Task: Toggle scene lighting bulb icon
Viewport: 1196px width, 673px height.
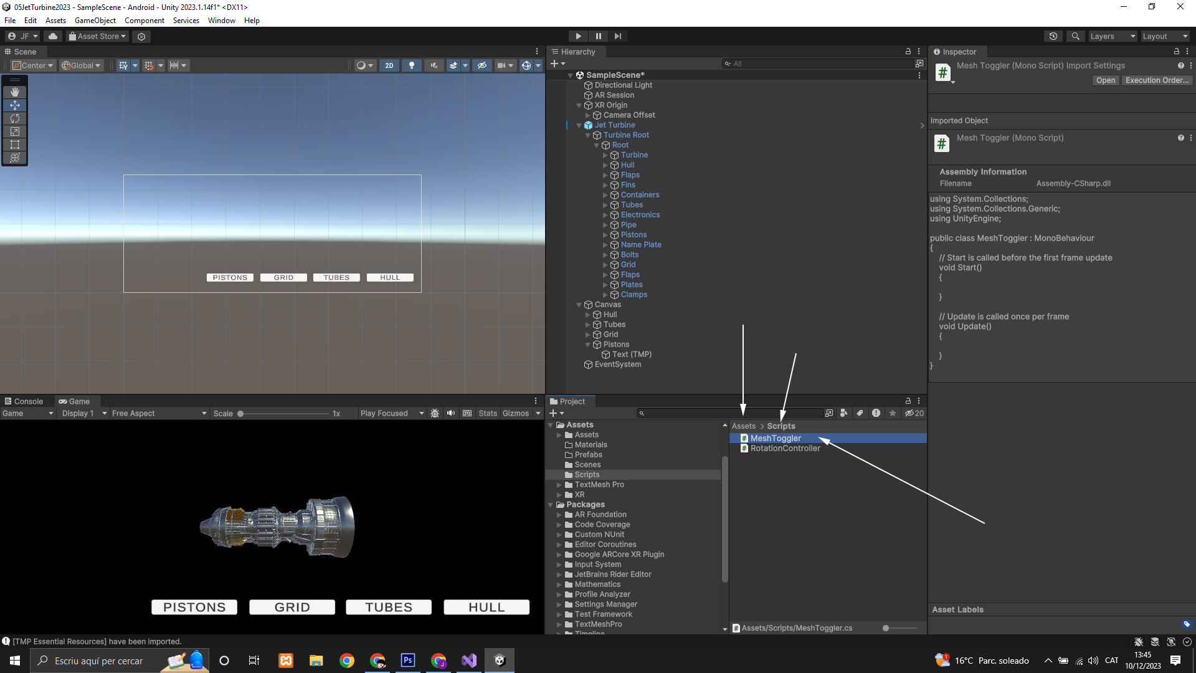Action: (411, 65)
